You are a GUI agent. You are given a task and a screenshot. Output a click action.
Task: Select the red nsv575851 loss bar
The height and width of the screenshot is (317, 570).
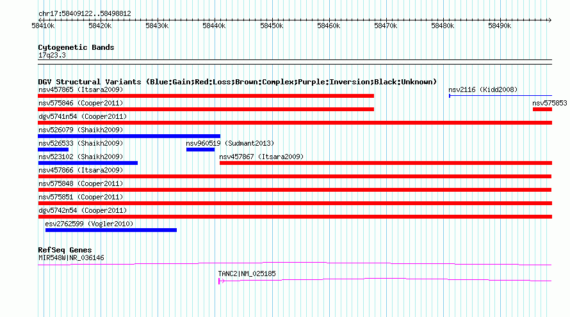[x=295, y=203]
